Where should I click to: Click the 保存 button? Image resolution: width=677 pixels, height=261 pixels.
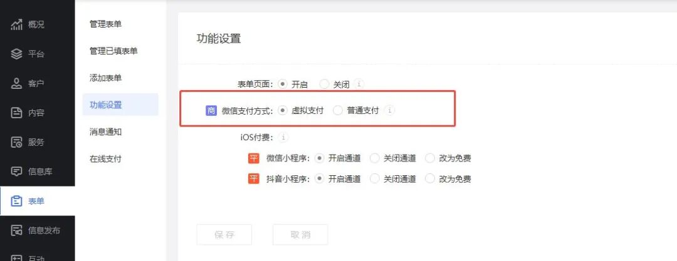coord(224,235)
